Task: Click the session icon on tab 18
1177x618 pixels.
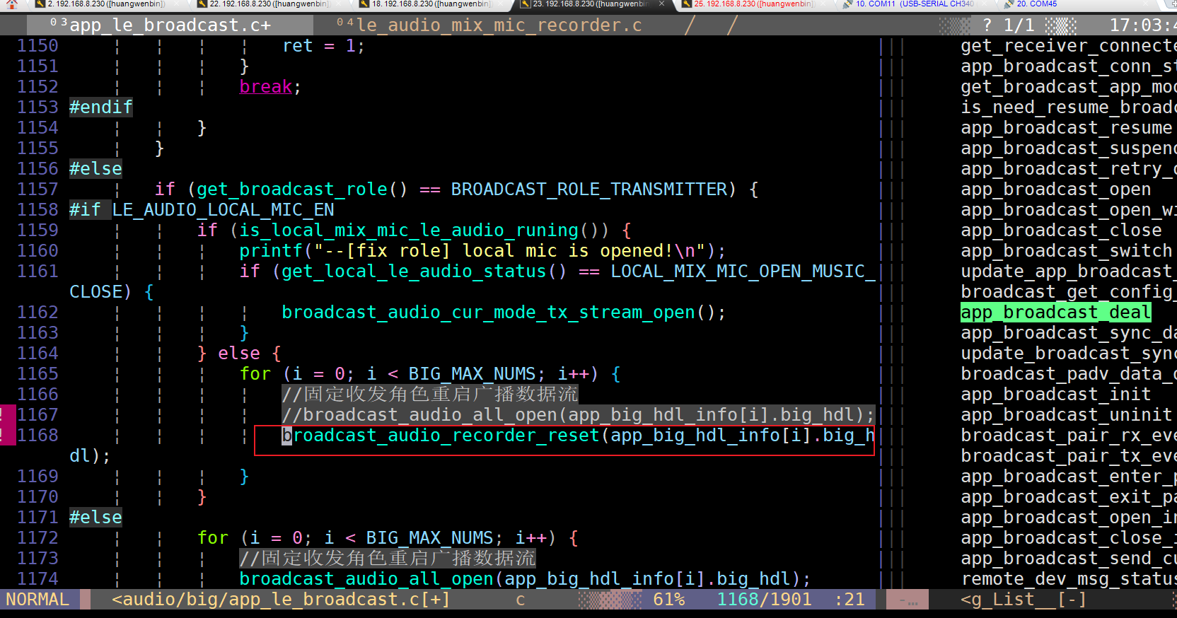Action: 364,4
